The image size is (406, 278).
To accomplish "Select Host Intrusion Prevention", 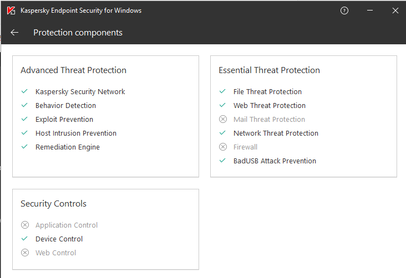I will pyautogui.click(x=76, y=133).
